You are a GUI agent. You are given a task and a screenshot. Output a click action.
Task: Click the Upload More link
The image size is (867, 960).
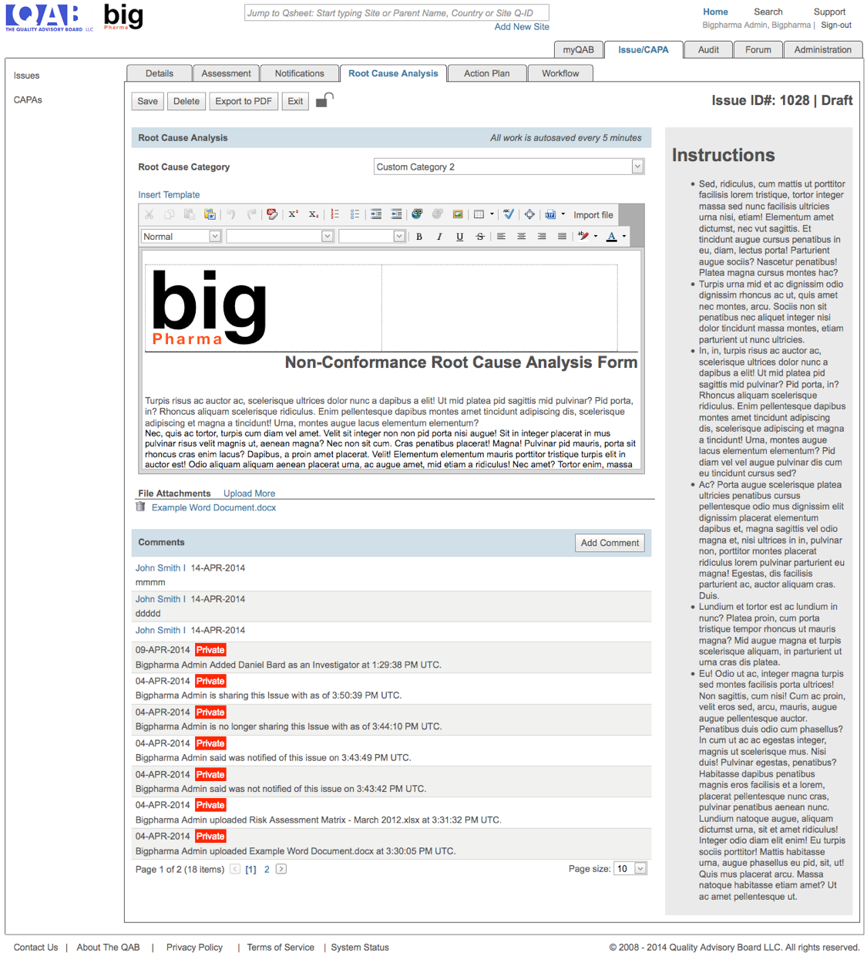pyautogui.click(x=249, y=493)
